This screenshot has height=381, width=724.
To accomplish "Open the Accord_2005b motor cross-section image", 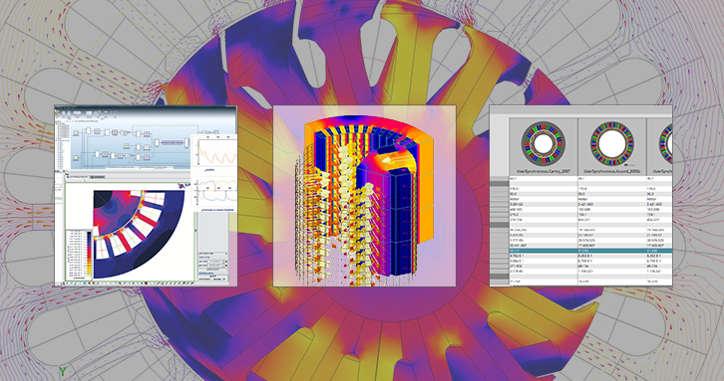I will [x=611, y=143].
